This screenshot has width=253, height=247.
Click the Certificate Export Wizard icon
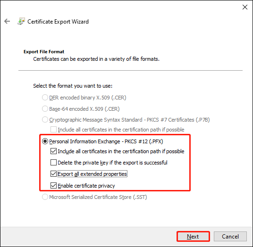coord(21,21)
